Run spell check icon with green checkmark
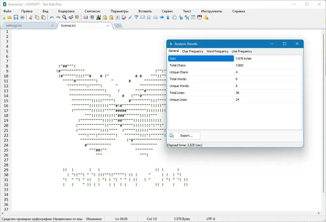 click(77, 18)
